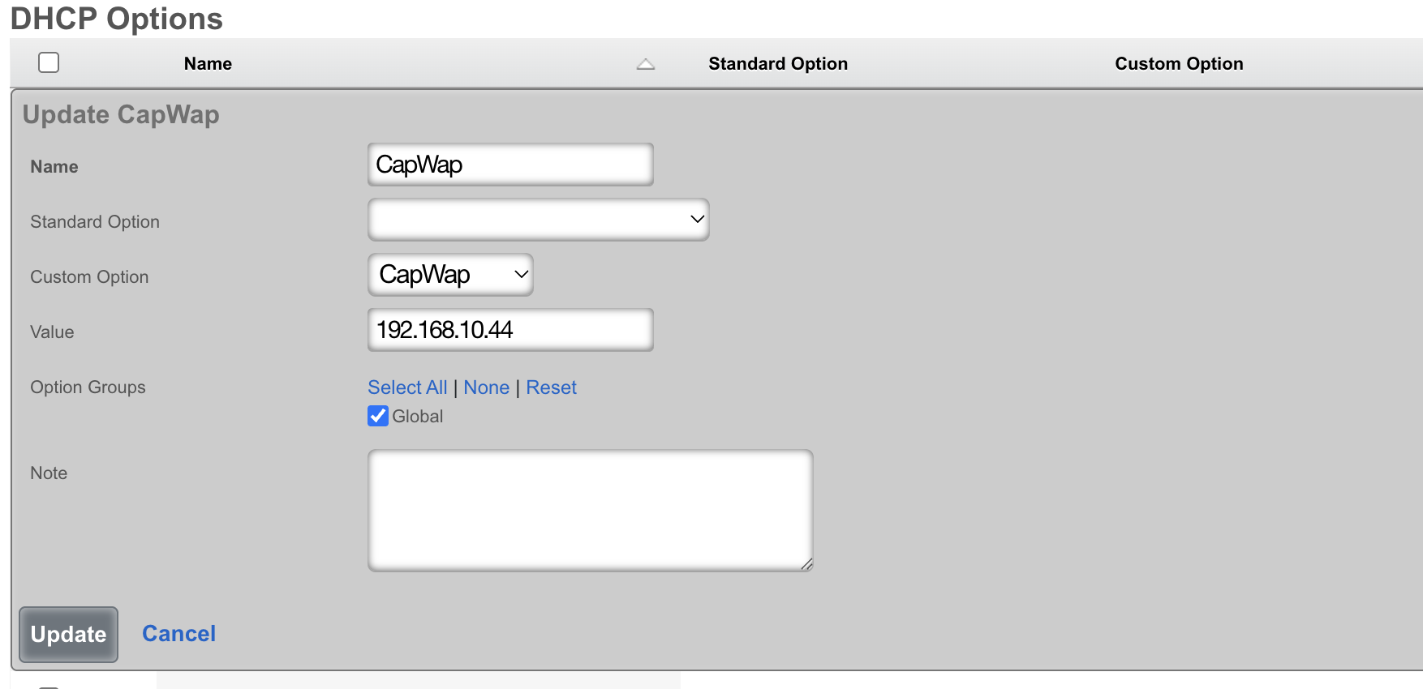Click Cancel to discard changes

[178, 634]
